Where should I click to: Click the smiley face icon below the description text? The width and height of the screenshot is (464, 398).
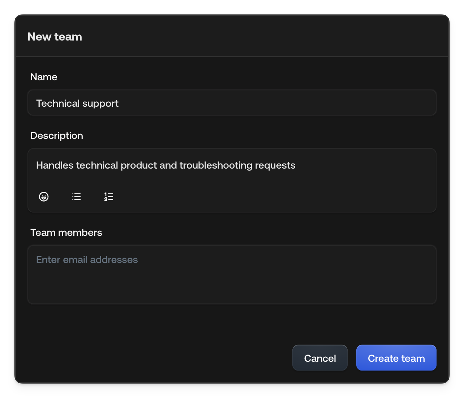[x=44, y=196]
